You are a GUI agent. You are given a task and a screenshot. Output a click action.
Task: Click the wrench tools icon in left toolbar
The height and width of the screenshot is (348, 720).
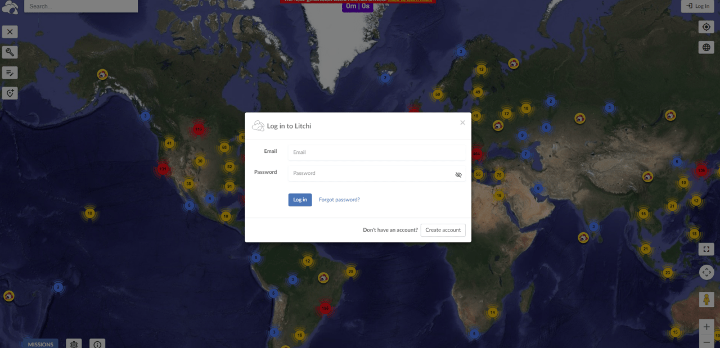tap(10, 52)
